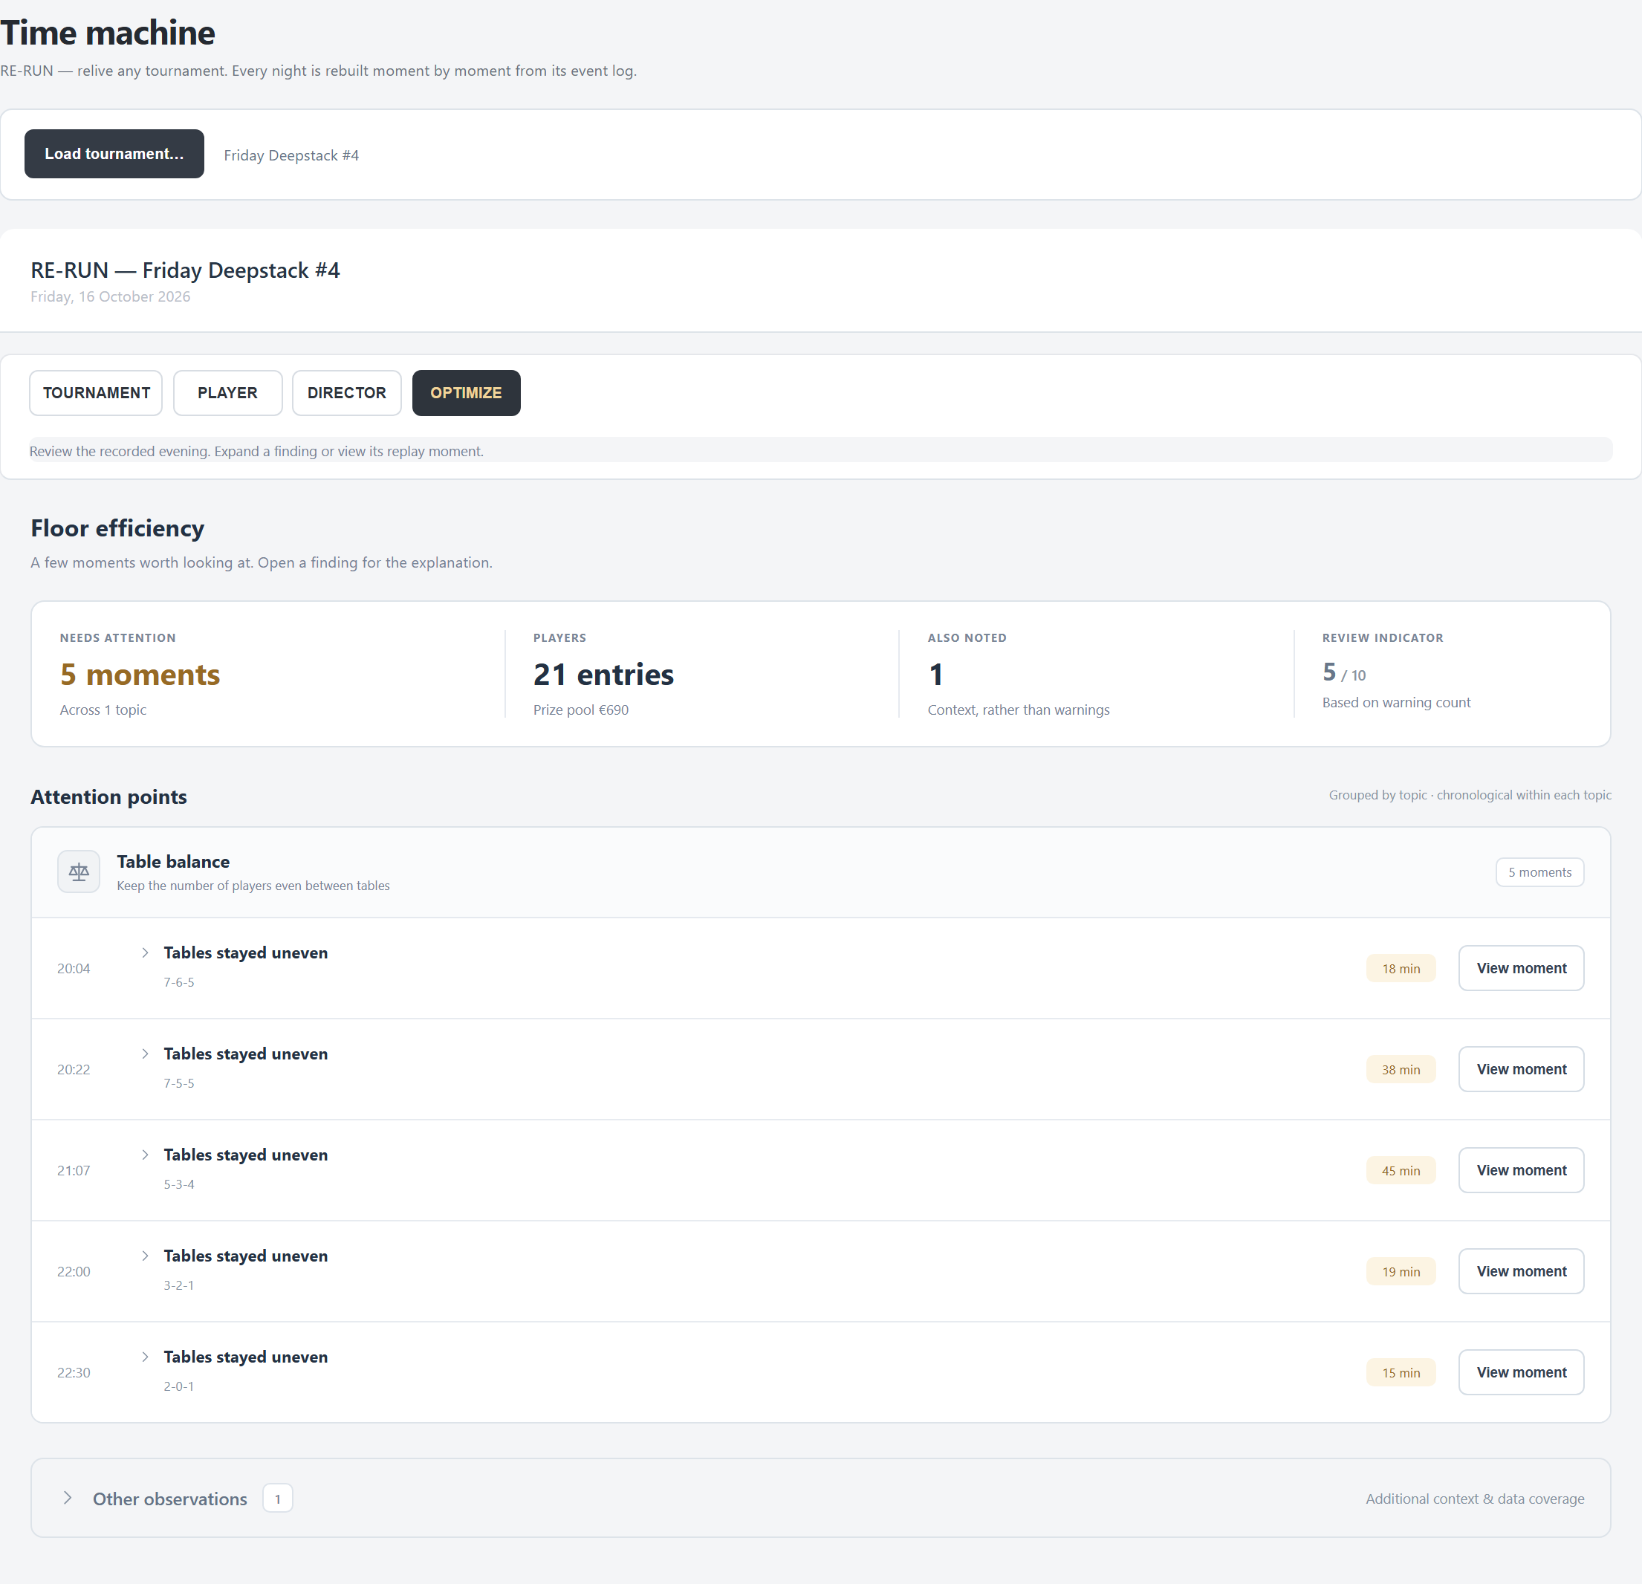The height and width of the screenshot is (1584, 1642).
Task: View moment for the 22:00 finding
Action: tap(1521, 1271)
